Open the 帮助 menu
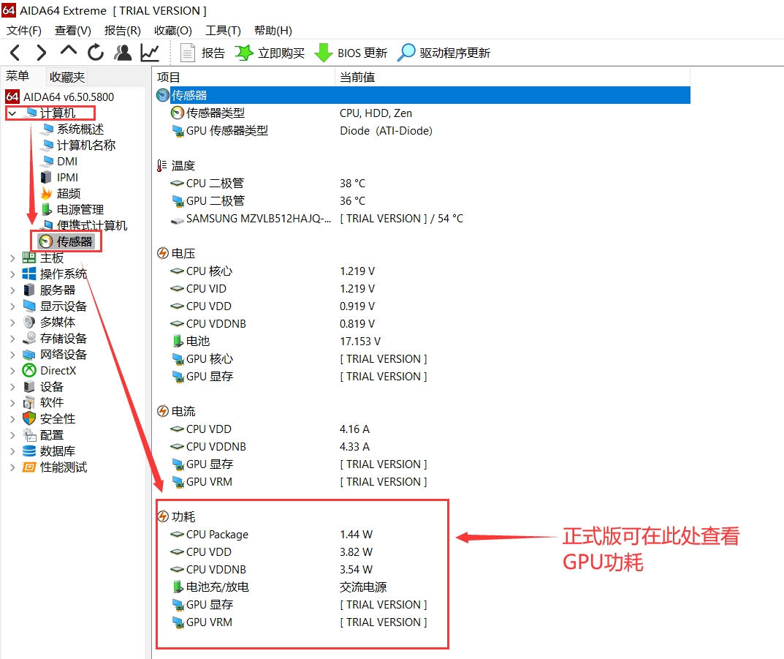 coord(273,30)
